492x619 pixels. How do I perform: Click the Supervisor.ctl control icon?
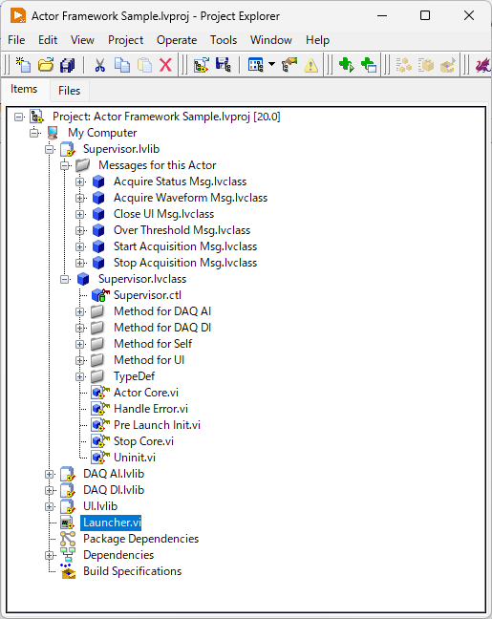click(100, 295)
